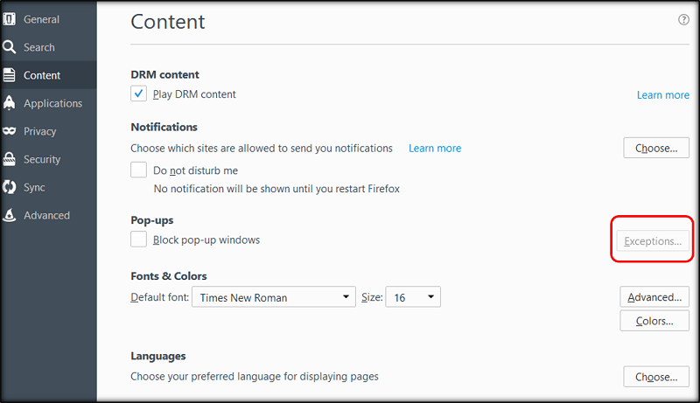The height and width of the screenshot is (403, 700).
Task: Uncheck Play DRM content checkbox
Action: [x=139, y=94]
